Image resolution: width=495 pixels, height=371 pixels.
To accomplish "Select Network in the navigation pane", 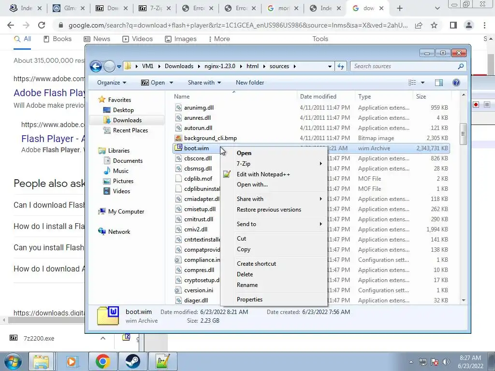I will tap(119, 231).
